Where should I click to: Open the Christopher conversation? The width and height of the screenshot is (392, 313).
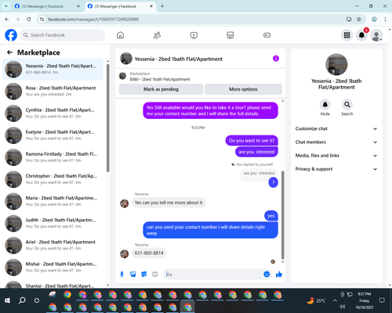click(53, 179)
